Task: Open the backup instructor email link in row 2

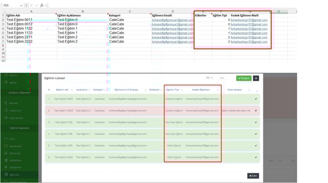Action: (x=249, y=20)
